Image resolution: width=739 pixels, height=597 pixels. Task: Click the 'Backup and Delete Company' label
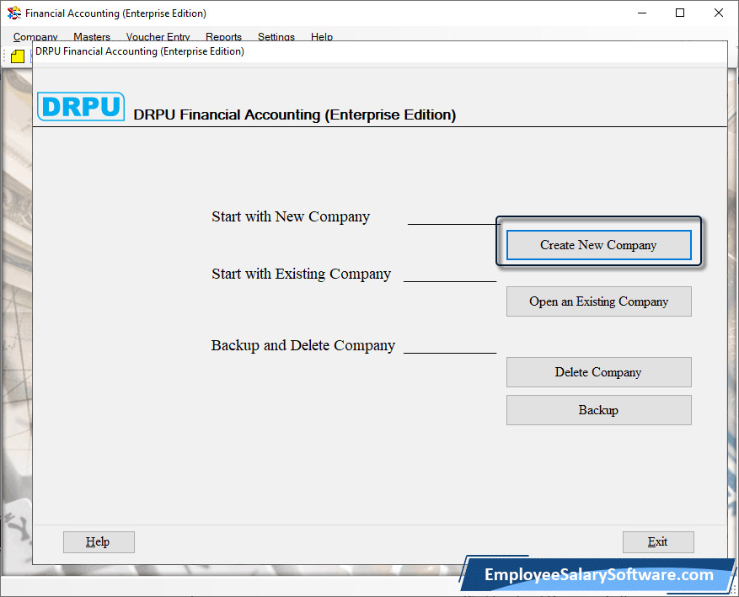(x=303, y=345)
